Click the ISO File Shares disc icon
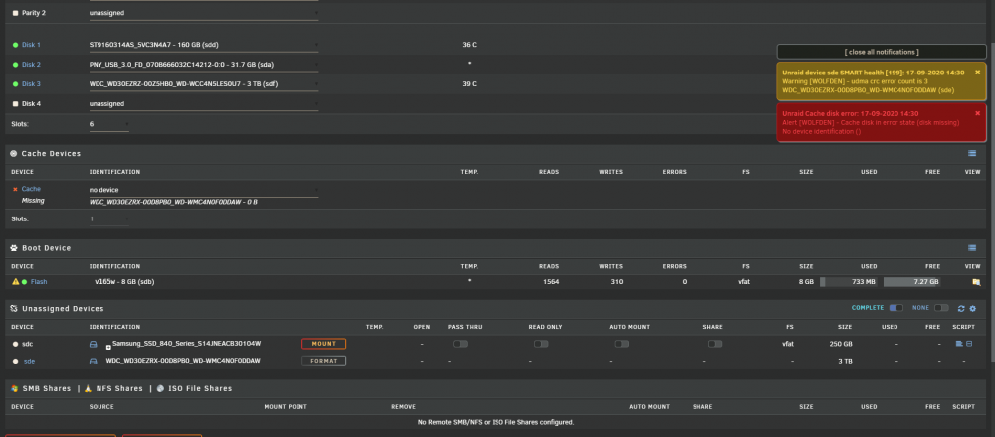 [160, 389]
